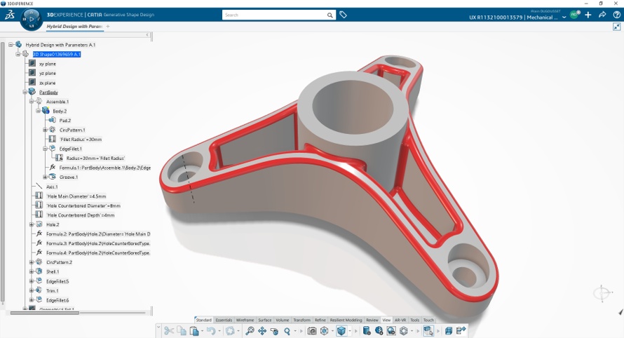Click the green user avatar icon
The image size is (624, 338).
575,14
